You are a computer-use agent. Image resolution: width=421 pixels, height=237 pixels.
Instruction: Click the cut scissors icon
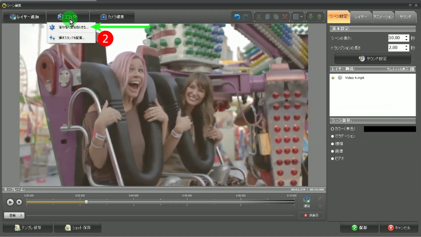(259, 17)
